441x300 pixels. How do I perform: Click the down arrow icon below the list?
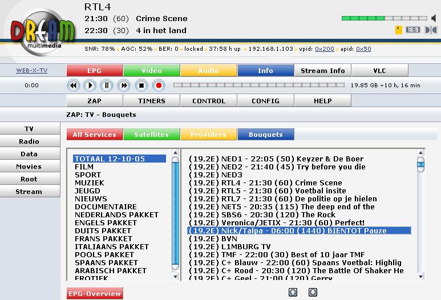[x=313, y=293]
